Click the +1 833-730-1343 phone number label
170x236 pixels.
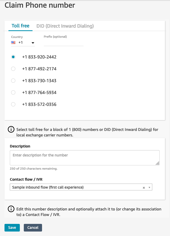pyautogui.click(x=39, y=81)
